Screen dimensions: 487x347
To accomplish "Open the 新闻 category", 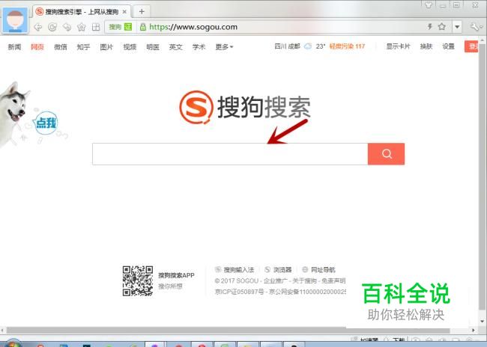I will click(x=14, y=47).
